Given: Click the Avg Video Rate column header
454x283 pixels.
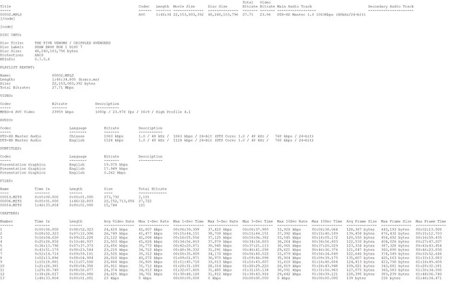Looking at the screenshot, I should pos(119,222).
